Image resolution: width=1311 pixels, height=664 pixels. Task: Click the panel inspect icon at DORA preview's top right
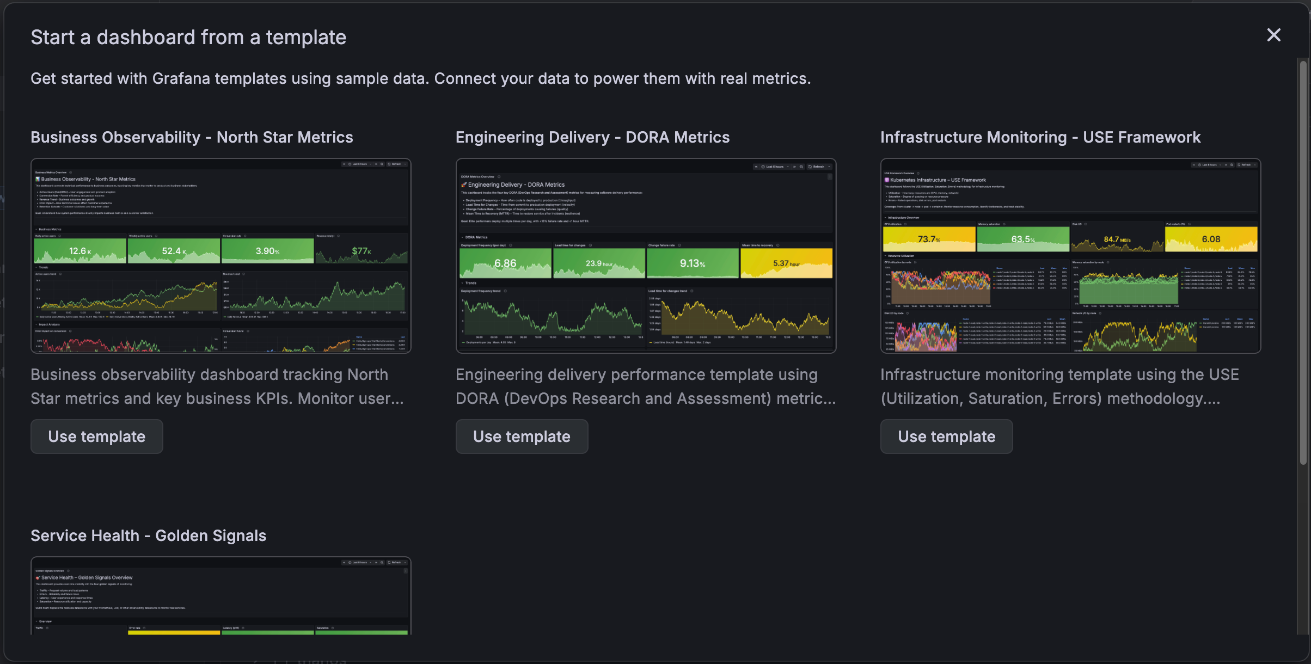(x=830, y=177)
